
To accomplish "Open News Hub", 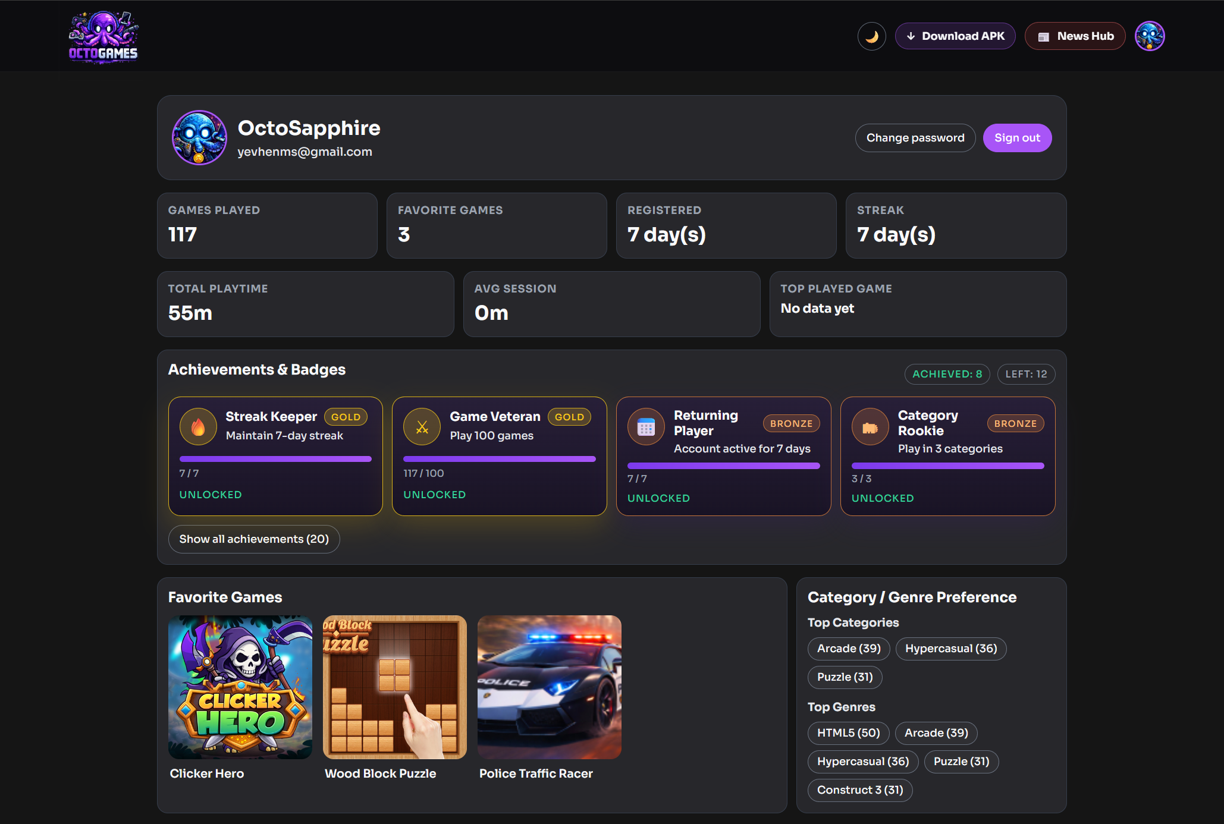I will (1075, 36).
